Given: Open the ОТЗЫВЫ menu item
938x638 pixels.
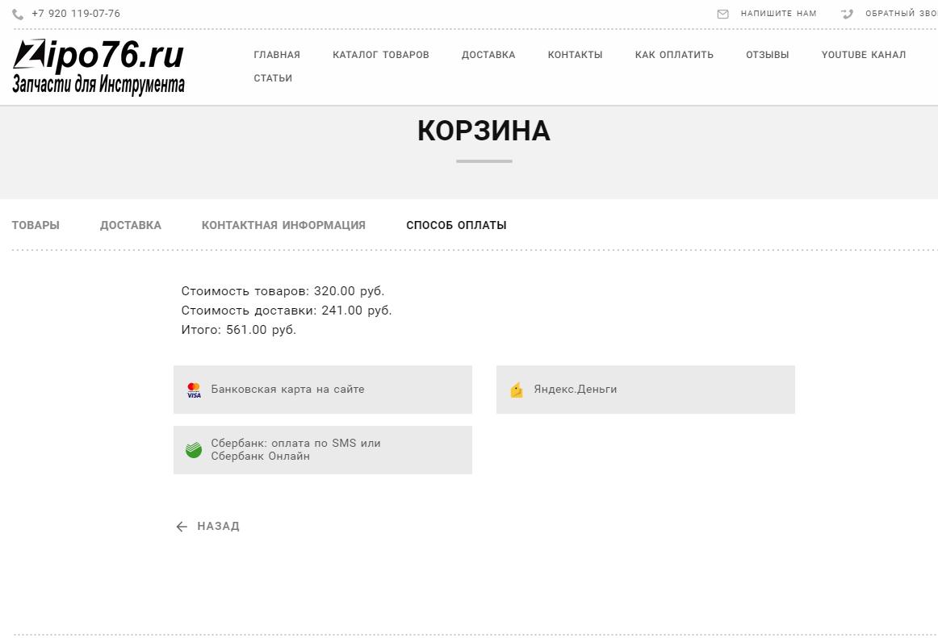Looking at the screenshot, I should click(767, 54).
